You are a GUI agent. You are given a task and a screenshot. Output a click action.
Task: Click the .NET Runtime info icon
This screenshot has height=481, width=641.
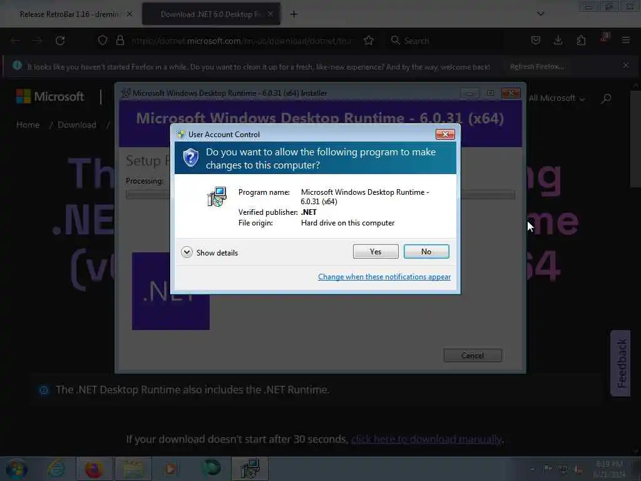coord(44,390)
